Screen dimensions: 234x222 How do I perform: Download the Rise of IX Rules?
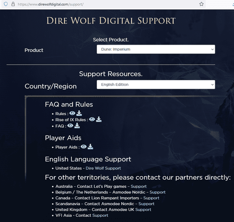(x=99, y=119)
